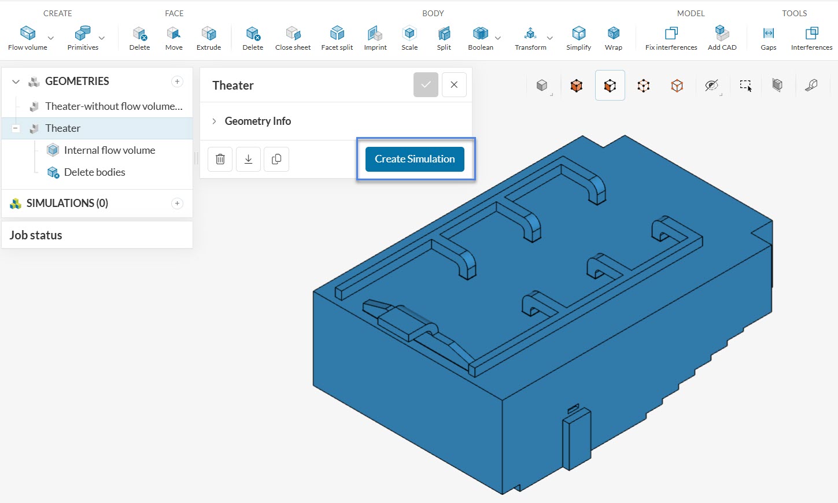Duplicate the geometry with copy icon

point(276,159)
